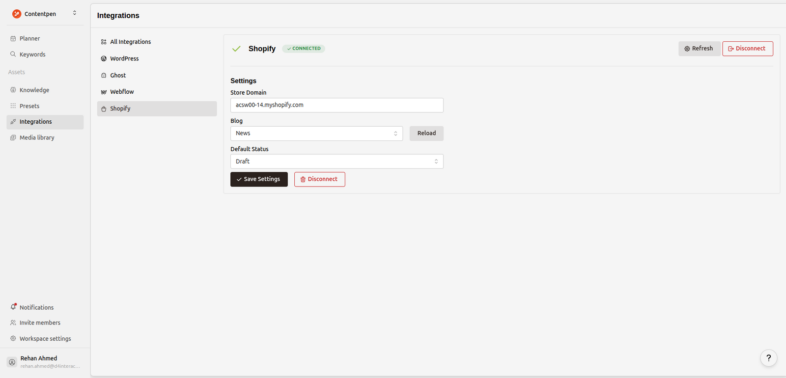Image resolution: width=786 pixels, height=378 pixels.
Task: Click the Contentpen logo icon
Action: [x=17, y=14]
